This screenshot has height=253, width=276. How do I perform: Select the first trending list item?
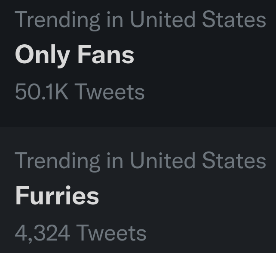(x=138, y=60)
